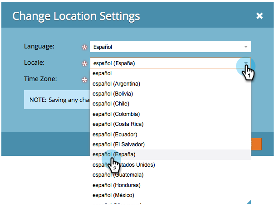Select español (Guatemala) option

point(170,175)
